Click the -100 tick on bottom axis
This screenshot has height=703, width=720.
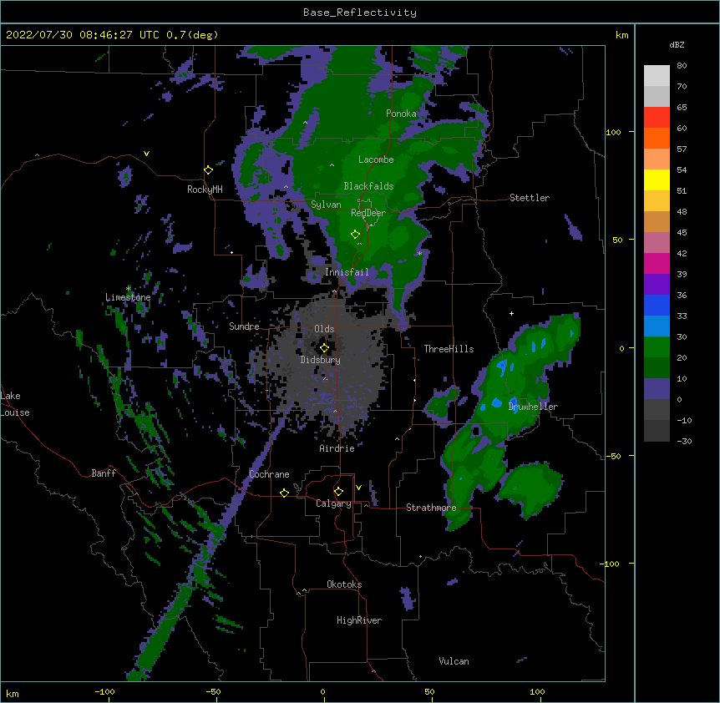(x=104, y=691)
